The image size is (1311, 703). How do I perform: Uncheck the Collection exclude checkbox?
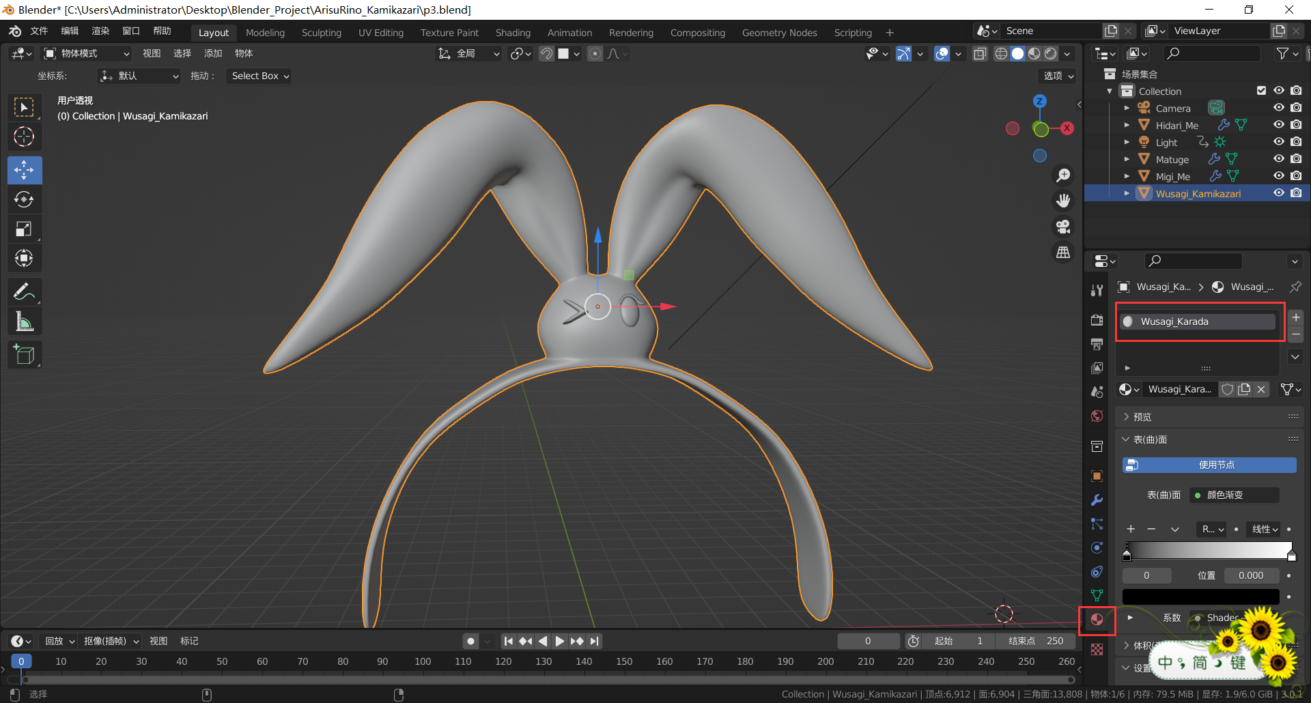(1261, 91)
